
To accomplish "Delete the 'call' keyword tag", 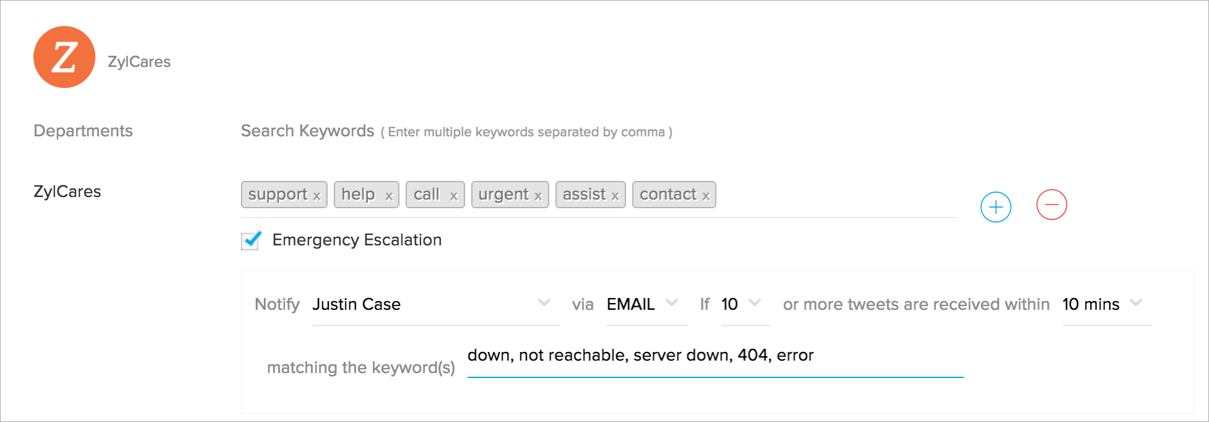I will pos(453,196).
